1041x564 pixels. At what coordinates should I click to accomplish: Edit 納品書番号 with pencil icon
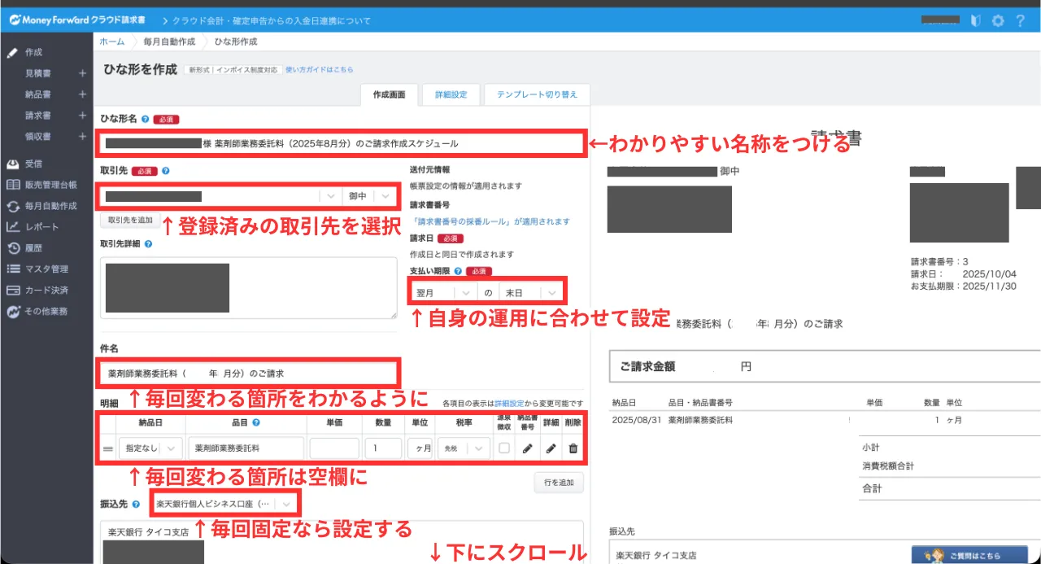coord(527,448)
